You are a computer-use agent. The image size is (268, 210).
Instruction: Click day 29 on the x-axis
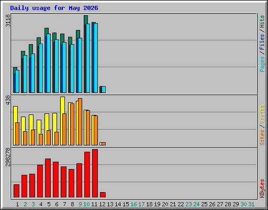pyautogui.click(x=236, y=204)
